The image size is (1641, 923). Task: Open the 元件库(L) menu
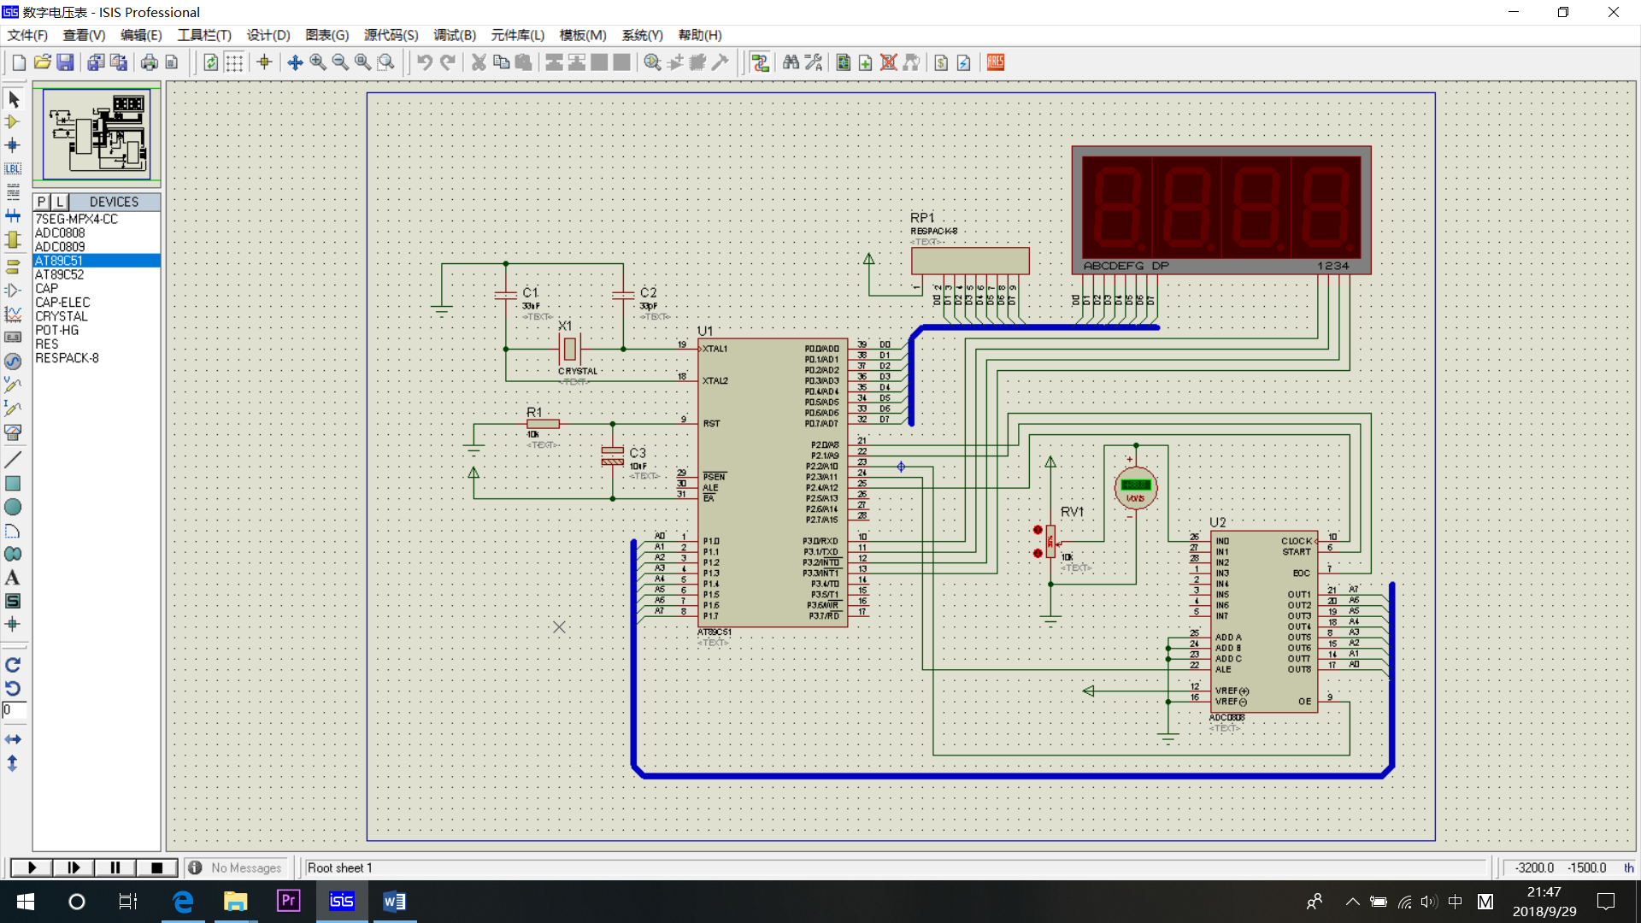517,35
